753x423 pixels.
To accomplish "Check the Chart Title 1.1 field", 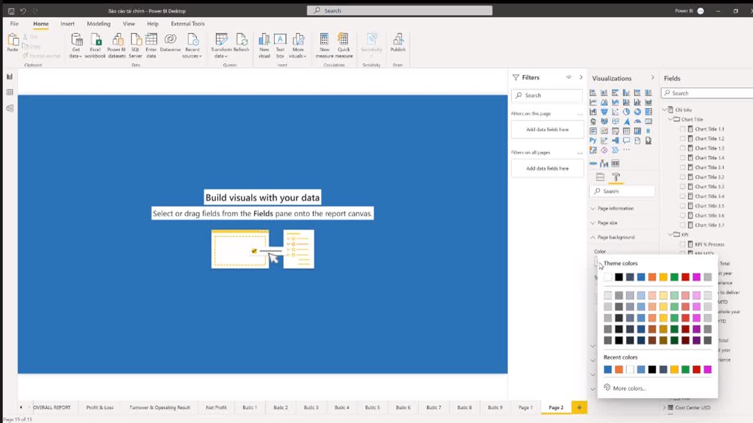I will [682, 129].
